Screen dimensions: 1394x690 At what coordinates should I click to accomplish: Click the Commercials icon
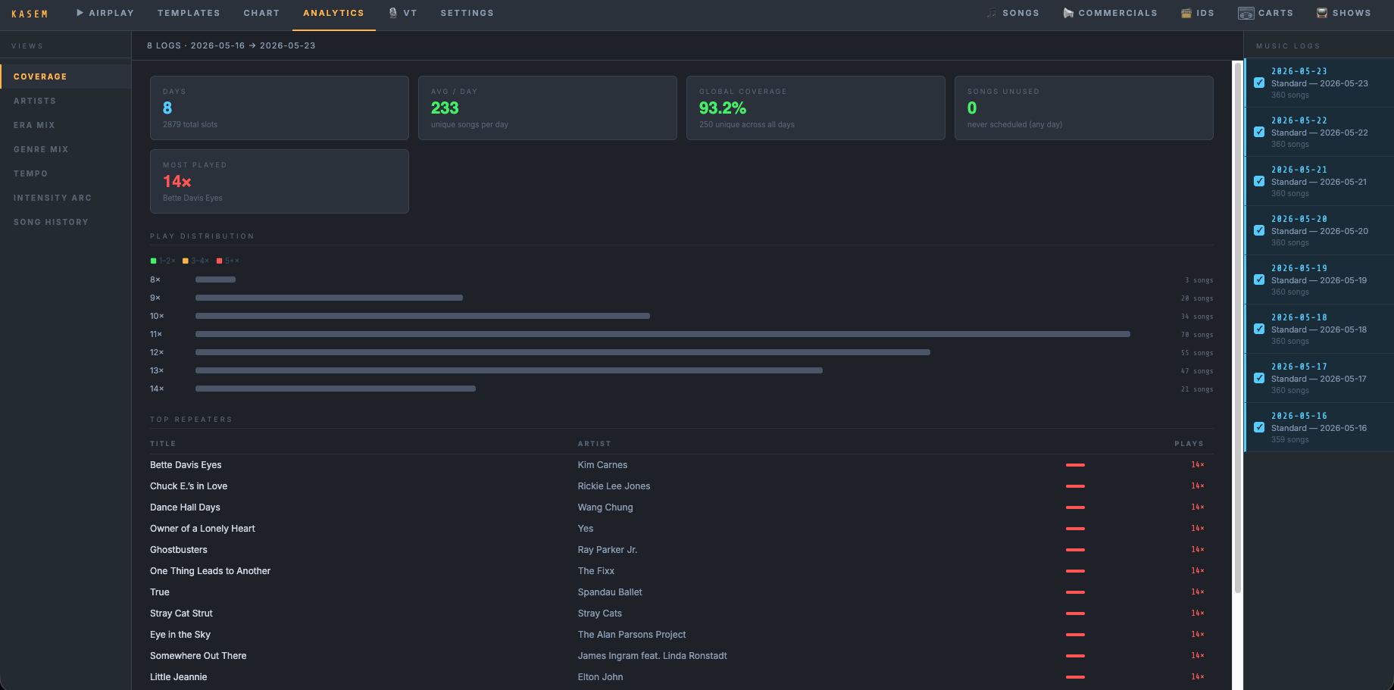[1068, 13]
